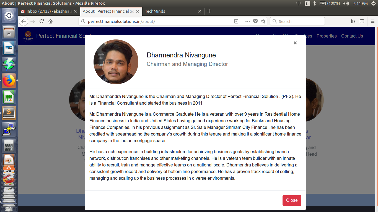Open a new tab with the plus button
Image resolution: width=378 pixels, height=212 pixels.
(x=209, y=11)
